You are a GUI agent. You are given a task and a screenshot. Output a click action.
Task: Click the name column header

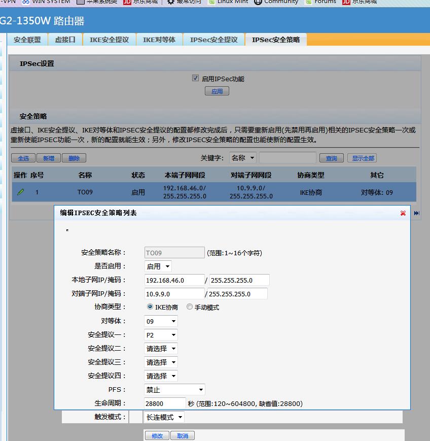(x=85, y=175)
